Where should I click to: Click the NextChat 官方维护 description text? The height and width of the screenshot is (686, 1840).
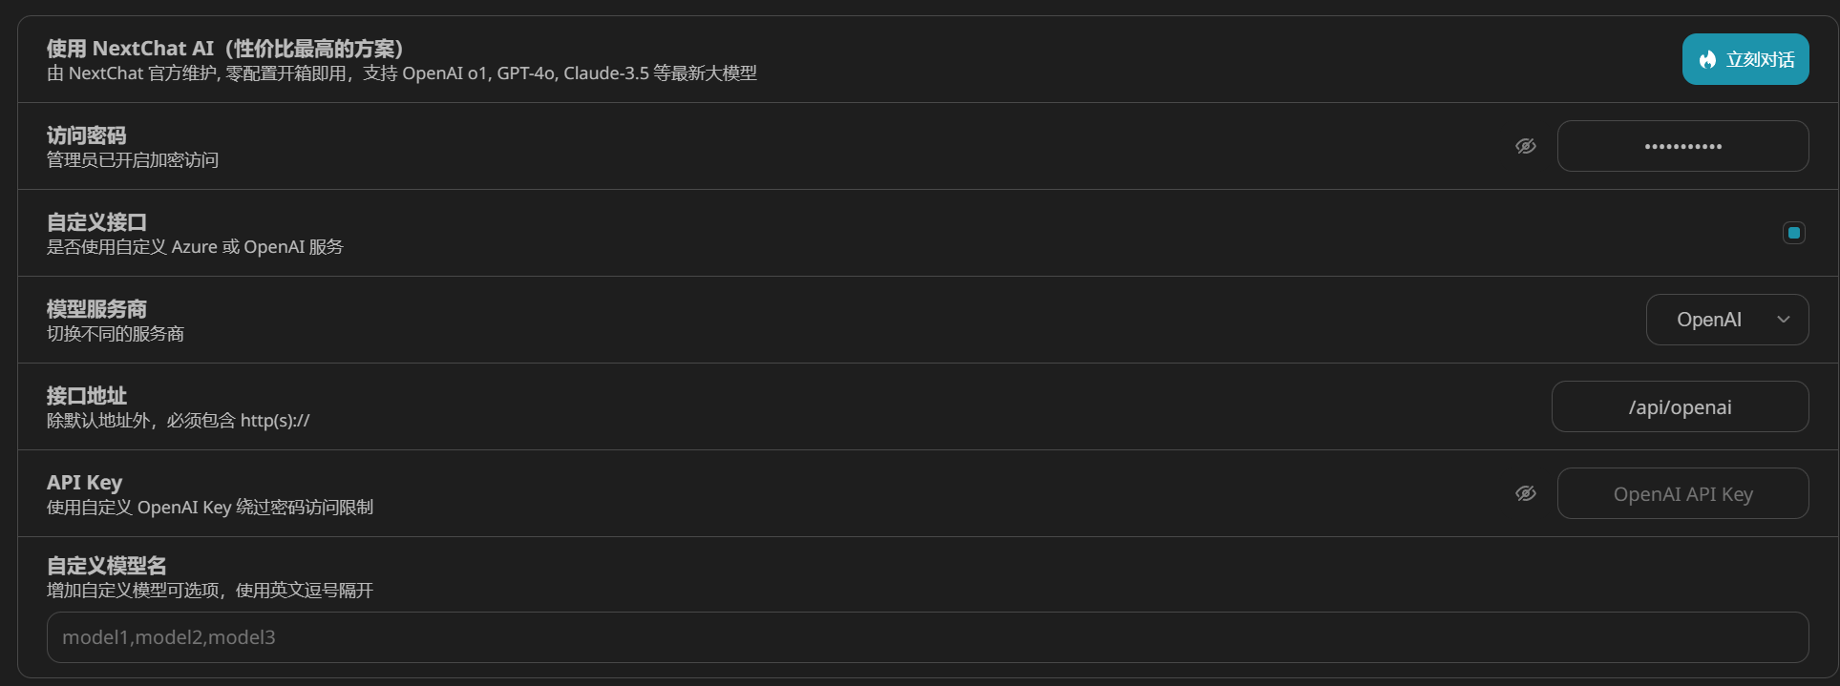(x=402, y=73)
